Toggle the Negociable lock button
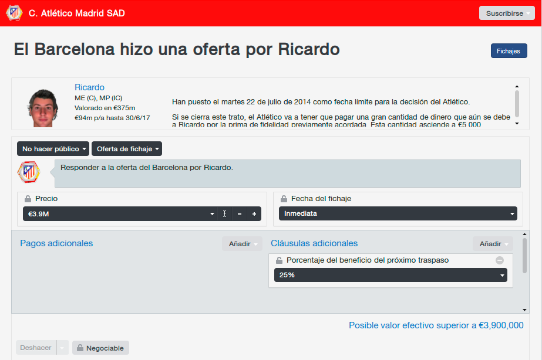This screenshot has width=542, height=360. (100, 348)
